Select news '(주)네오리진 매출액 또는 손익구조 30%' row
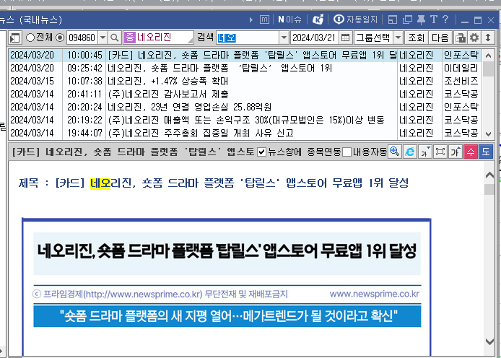The image size is (501, 358). coord(245,120)
